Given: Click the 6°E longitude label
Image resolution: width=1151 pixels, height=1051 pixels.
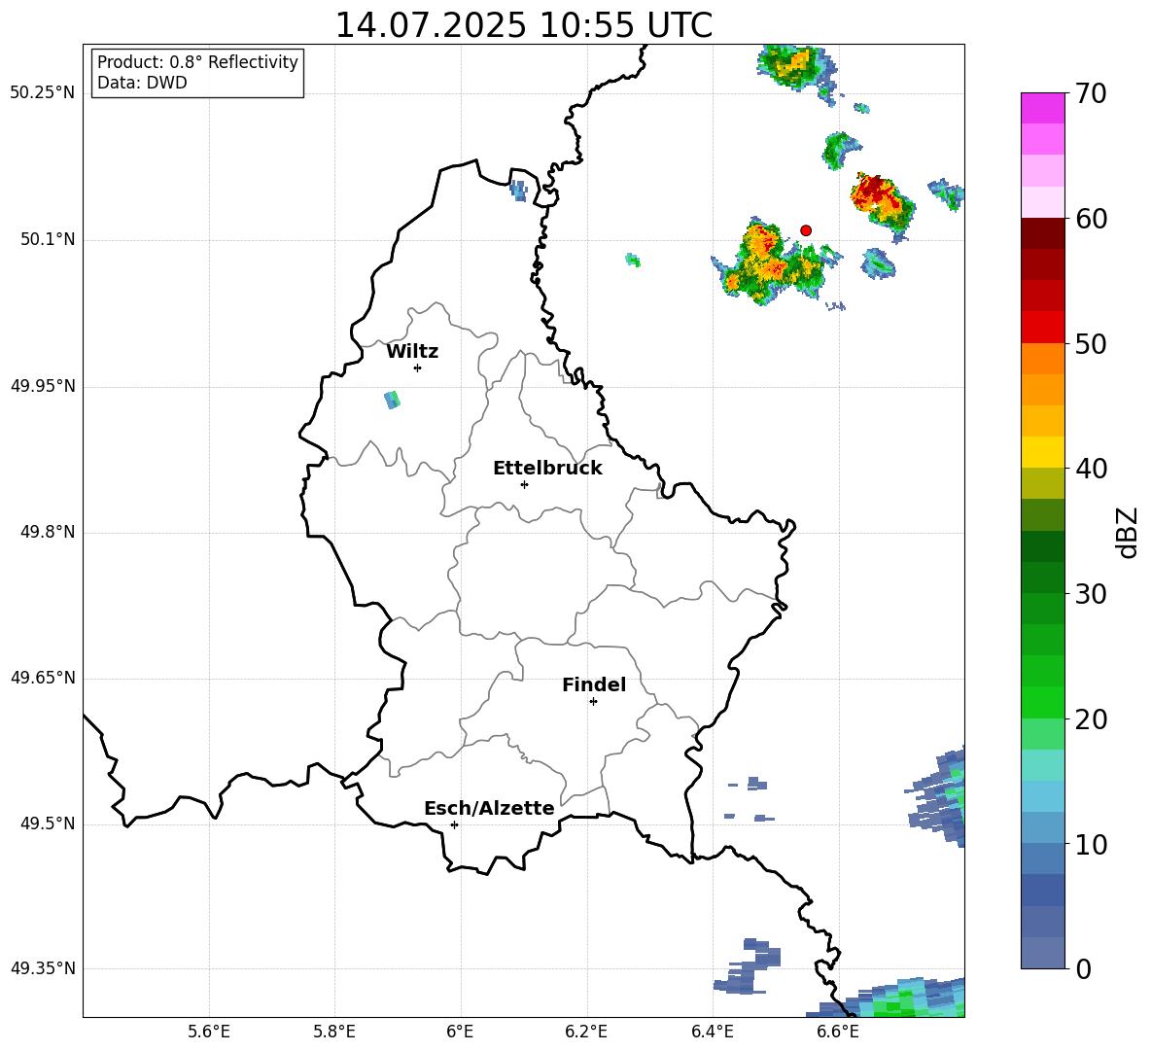Looking at the screenshot, I should pos(460,1032).
